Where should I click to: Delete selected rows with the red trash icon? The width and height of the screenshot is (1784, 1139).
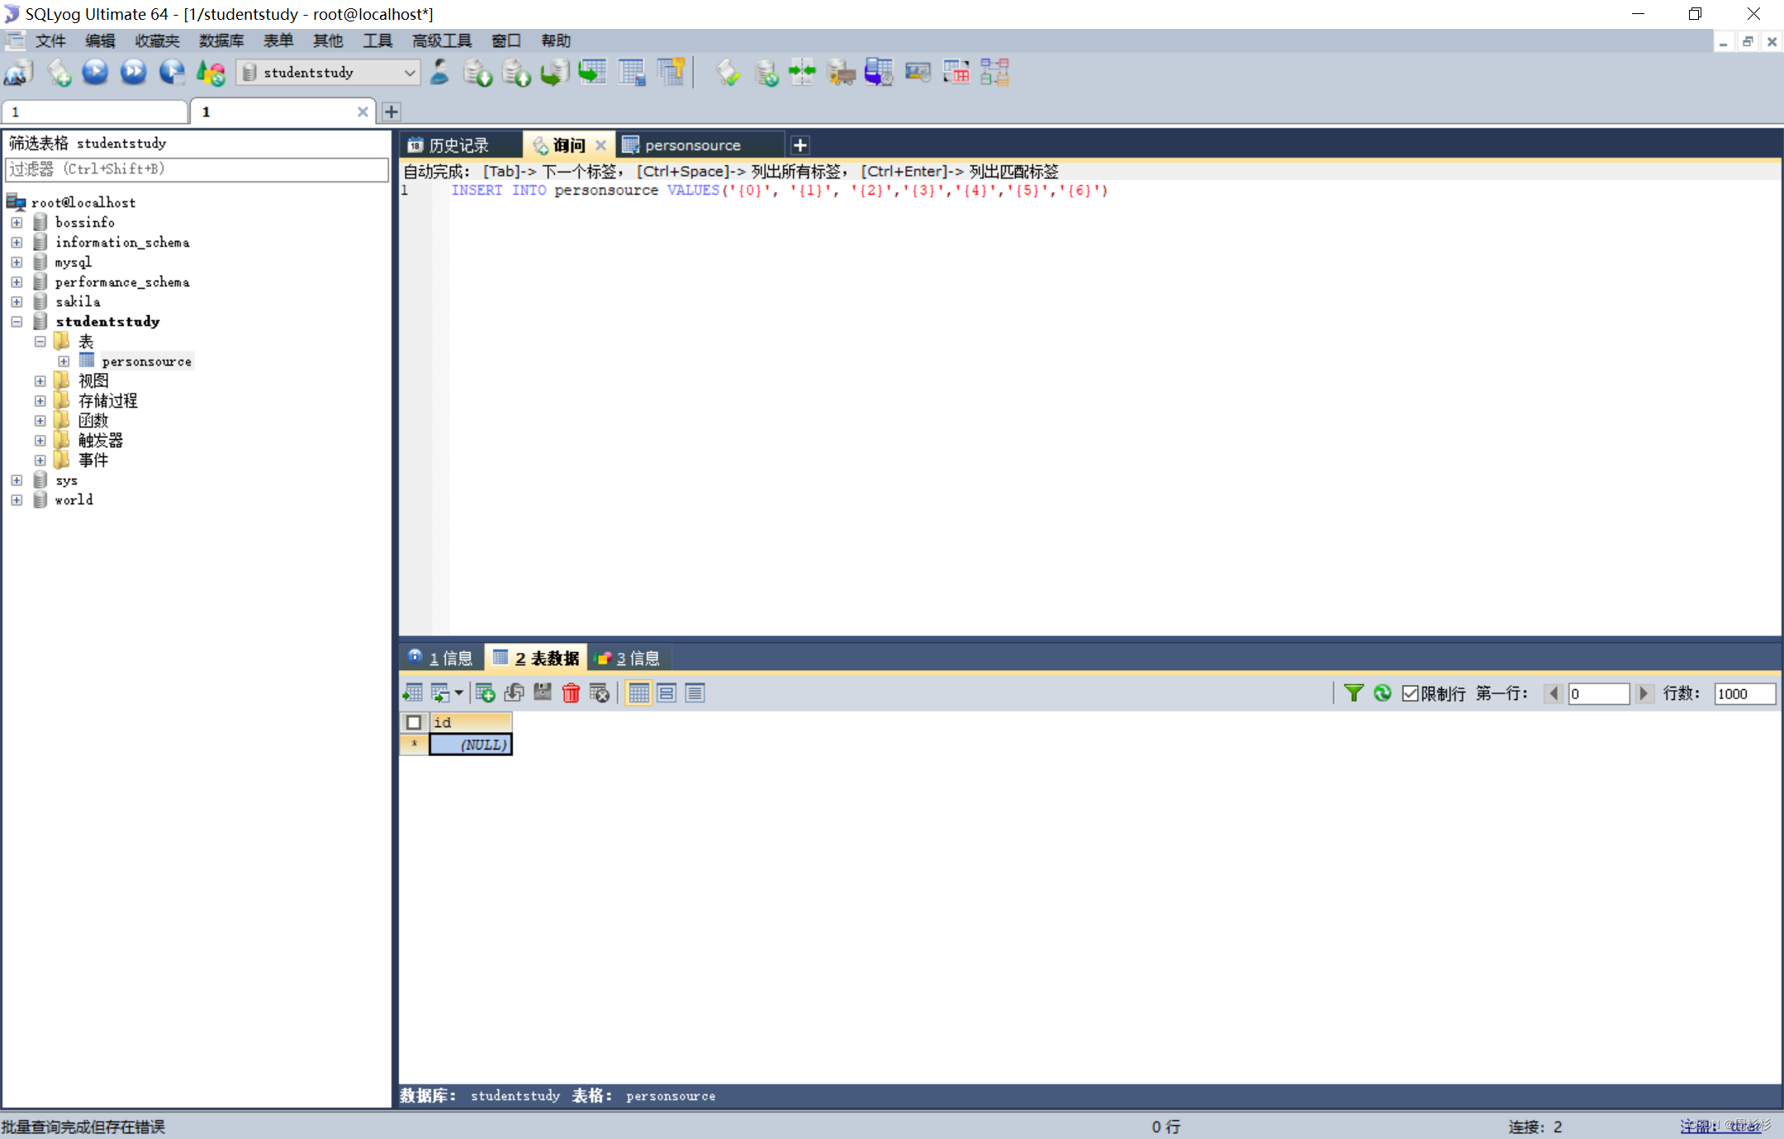pyautogui.click(x=571, y=693)
